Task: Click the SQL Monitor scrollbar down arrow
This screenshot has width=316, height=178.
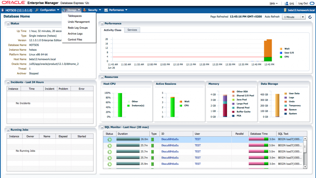Action: (x=305, y=167)
